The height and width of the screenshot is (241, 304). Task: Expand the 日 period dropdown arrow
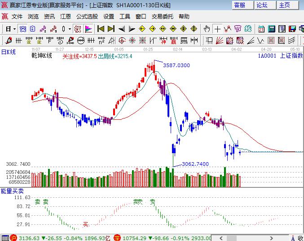(14, 29)
